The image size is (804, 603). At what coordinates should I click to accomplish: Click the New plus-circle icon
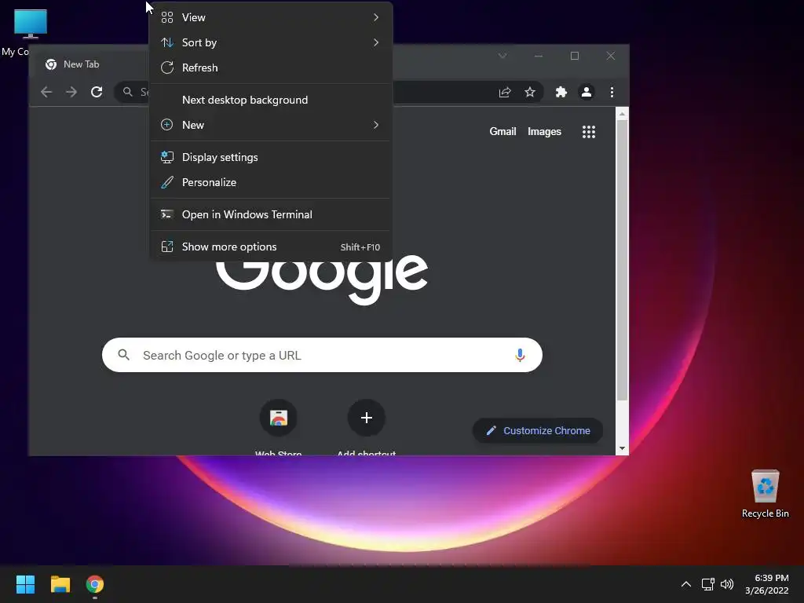(x=167, y=125)
